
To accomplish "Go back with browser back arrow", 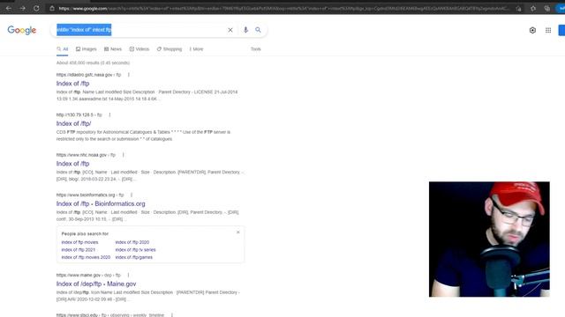I will tap(8, 8).
